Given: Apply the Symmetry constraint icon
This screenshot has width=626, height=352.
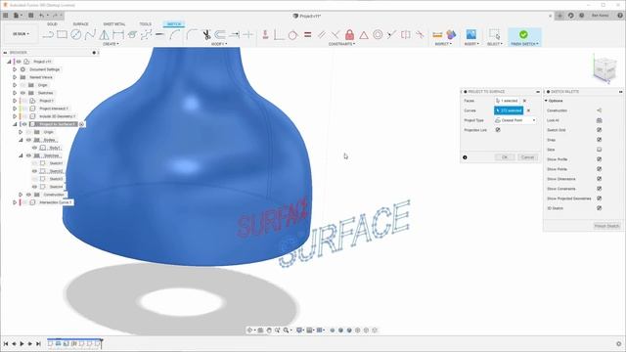Looking at the screenshot, I should [406, 35].
